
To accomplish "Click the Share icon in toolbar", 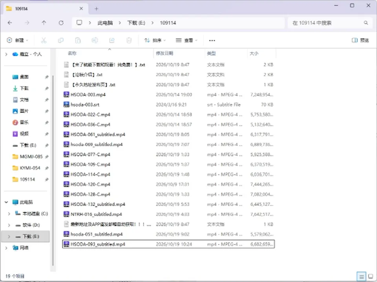I will 112,40.
